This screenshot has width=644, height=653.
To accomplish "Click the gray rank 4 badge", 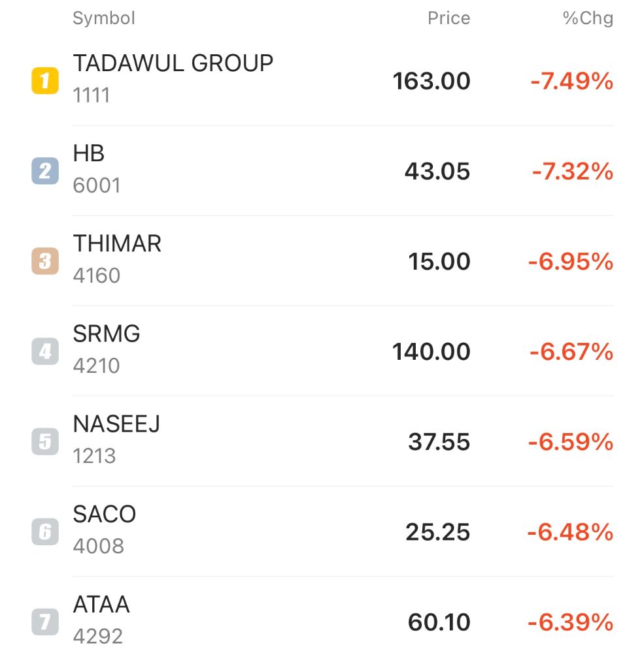I will coord(45,352).
